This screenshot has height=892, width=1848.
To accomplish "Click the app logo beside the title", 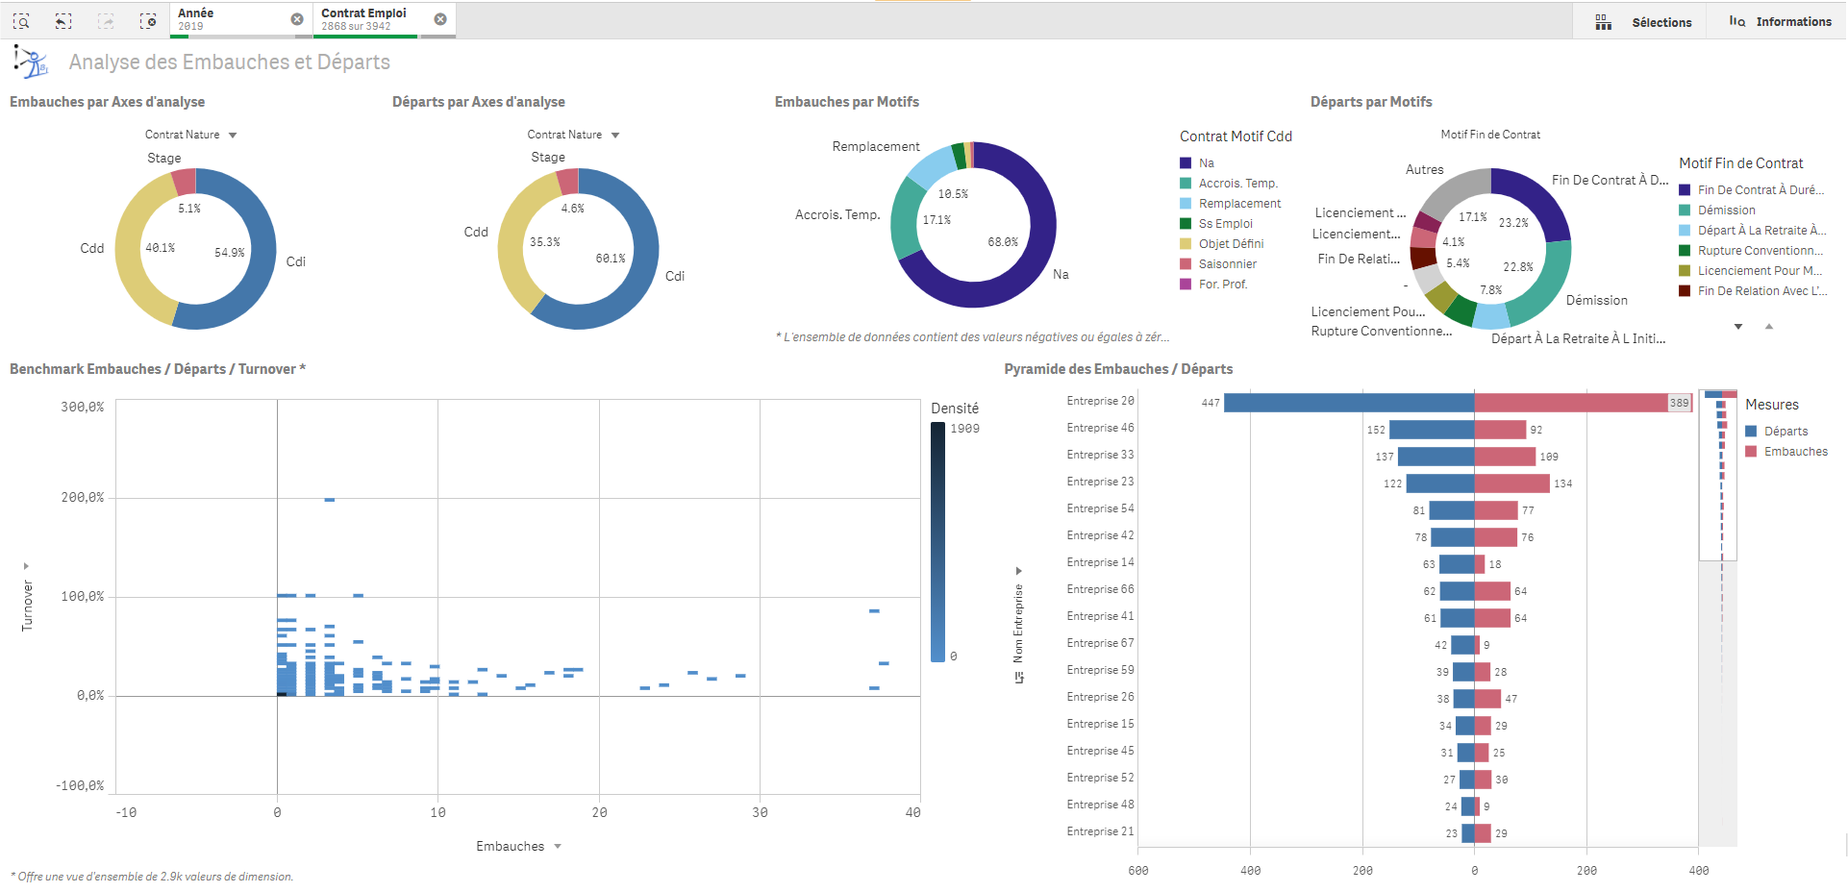I will [x=31, y=62].
